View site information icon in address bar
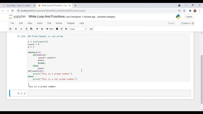 [18, 11]
